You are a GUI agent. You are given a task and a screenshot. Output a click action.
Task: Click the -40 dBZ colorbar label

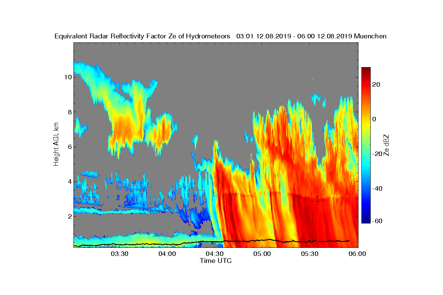[x=377, y=188]
